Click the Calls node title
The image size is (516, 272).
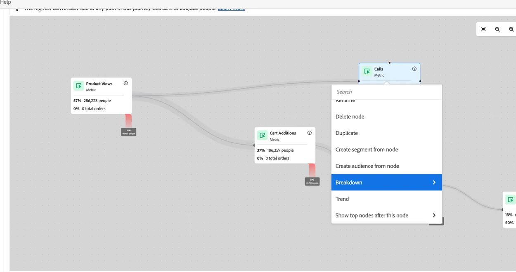coord(379,69)
